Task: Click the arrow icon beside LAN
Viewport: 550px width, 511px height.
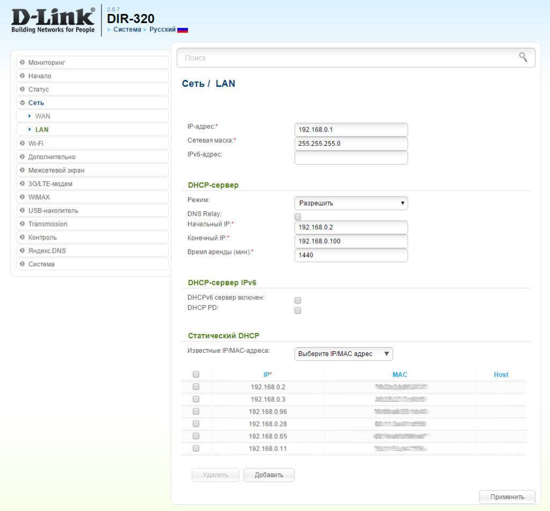Action: pyautogui.click(x=30, y=130)
